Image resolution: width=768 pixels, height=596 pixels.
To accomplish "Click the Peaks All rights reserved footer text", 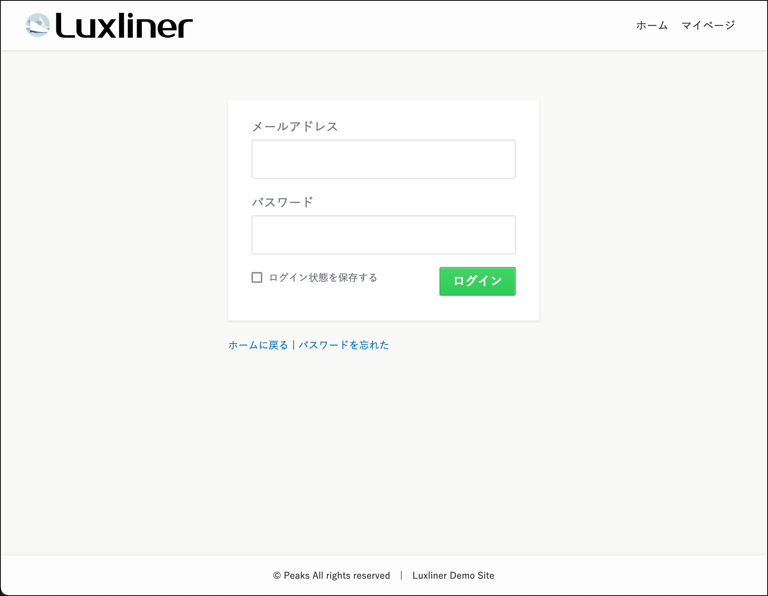I will [x=337, y=575].
